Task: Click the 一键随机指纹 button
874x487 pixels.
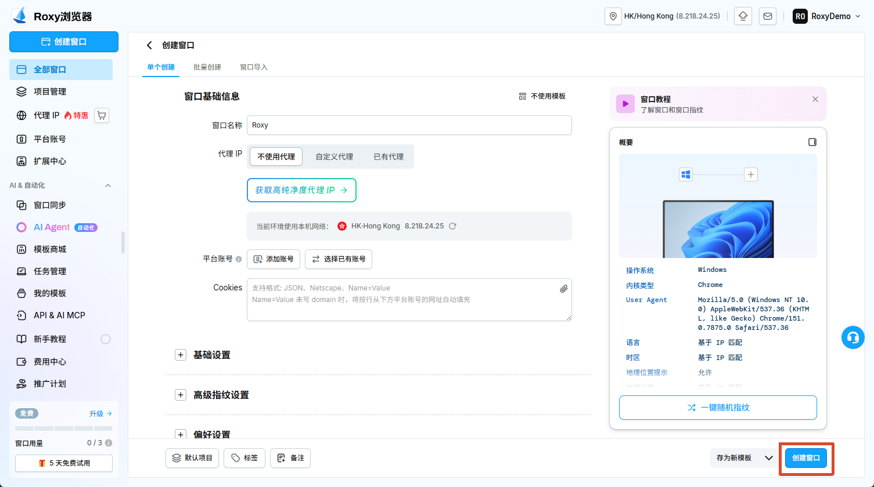Action: [718, 408]
